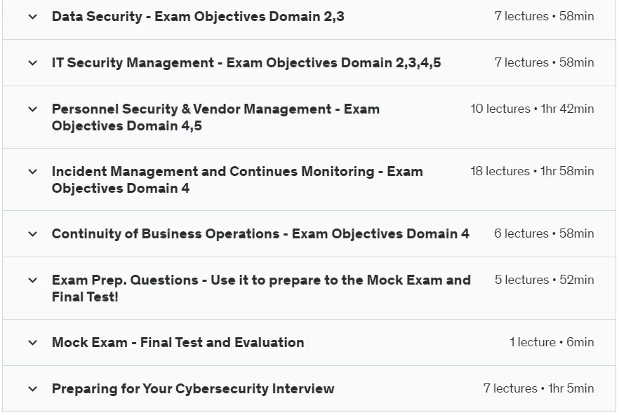Screen dimensions: 619x415
Task: Expand Personnel Security & Vendor Management chevron
Action: (33, 109)
